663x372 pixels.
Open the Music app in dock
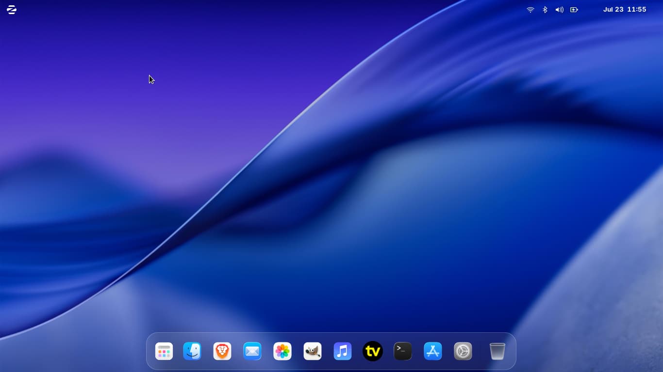pyautogui.click(x=343, y=351)
